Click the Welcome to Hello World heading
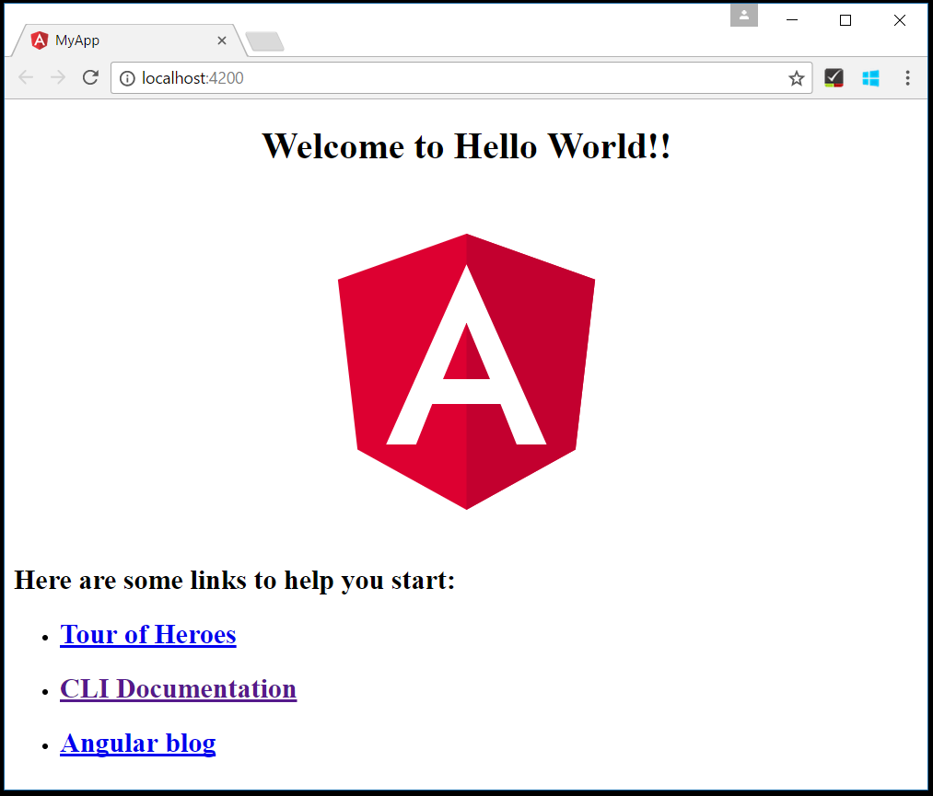 [x=466, y=145]
